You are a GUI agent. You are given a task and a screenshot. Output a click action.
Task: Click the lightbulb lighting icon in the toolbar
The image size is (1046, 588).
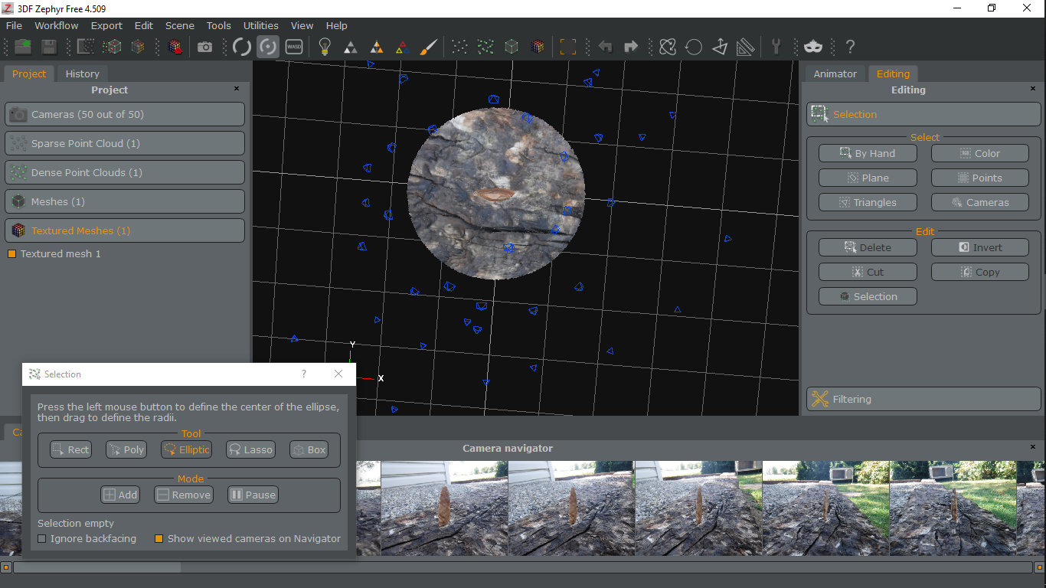point(324,46)
